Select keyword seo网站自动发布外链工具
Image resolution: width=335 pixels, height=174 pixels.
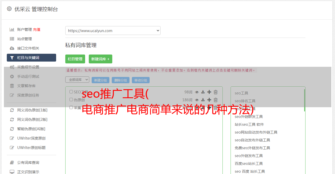point(256,132)
